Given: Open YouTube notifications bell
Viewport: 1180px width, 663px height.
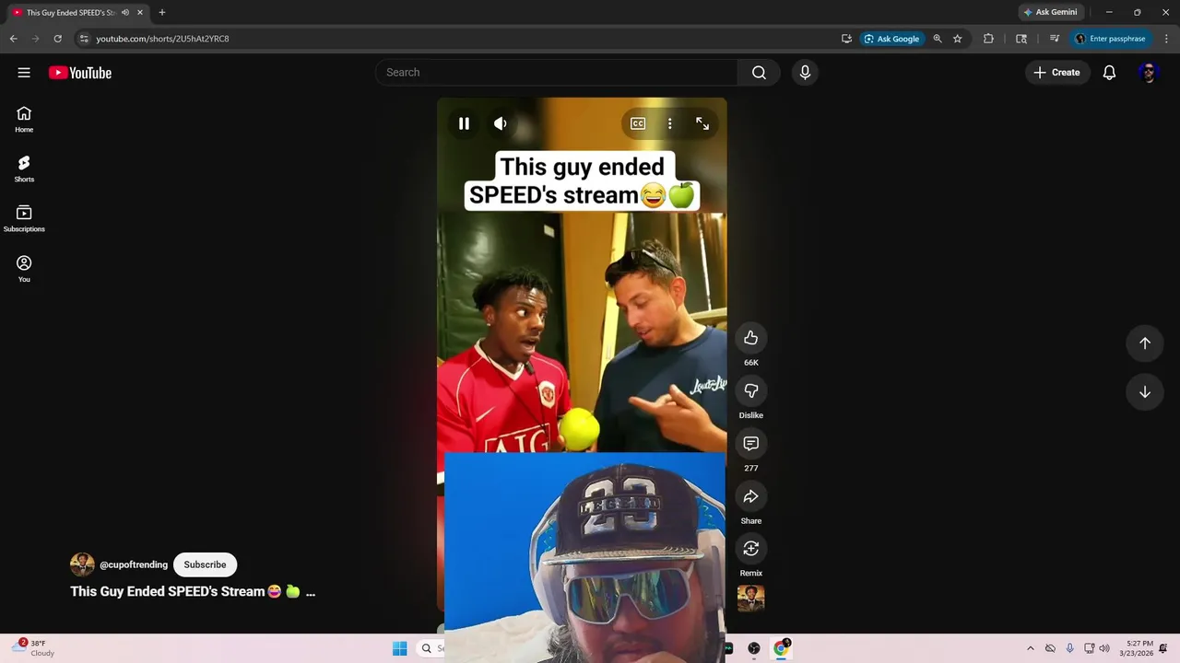Looking at the screenshot, I should [x=1109, y=73].
